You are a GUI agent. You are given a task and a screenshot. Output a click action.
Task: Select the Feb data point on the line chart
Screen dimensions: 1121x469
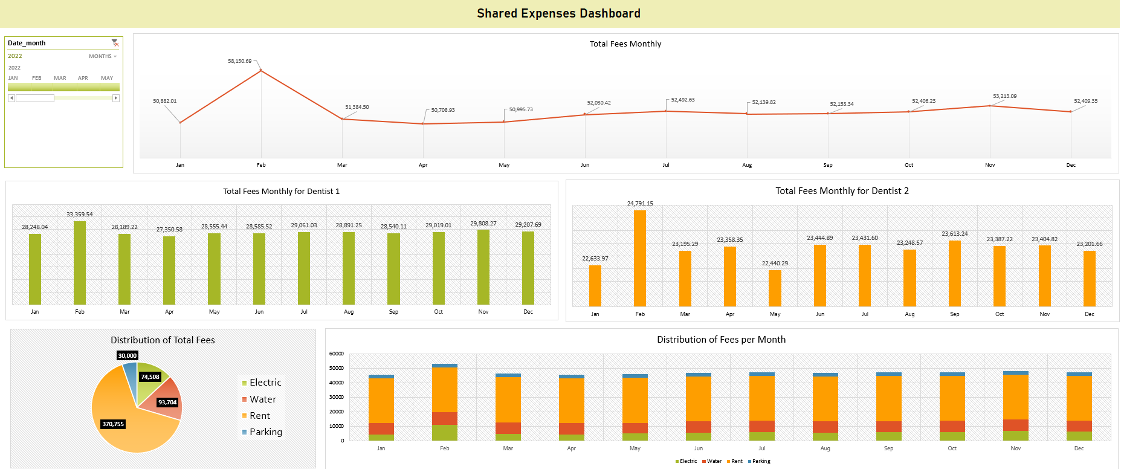click(x=261, y=71)
